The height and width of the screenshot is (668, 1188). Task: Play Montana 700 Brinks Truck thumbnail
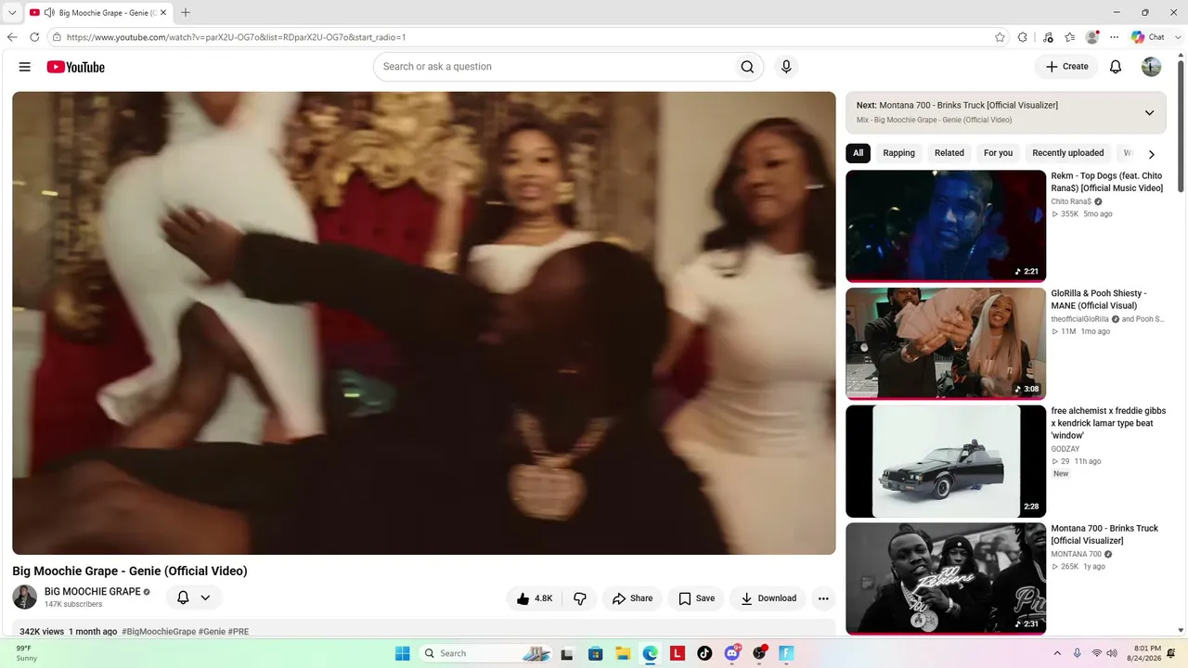[x=946, y=579]
